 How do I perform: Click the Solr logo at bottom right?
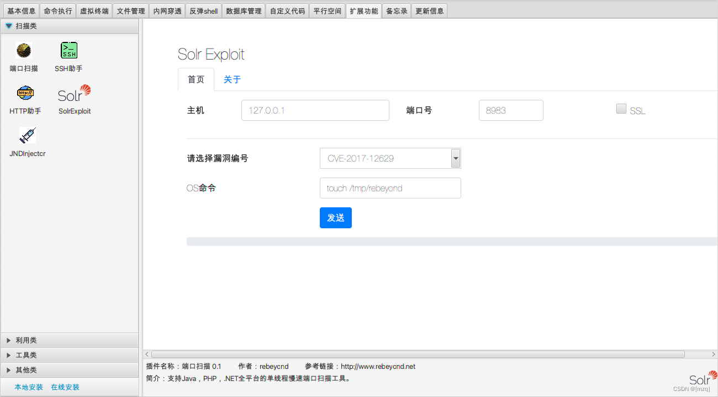click(703, 378)
